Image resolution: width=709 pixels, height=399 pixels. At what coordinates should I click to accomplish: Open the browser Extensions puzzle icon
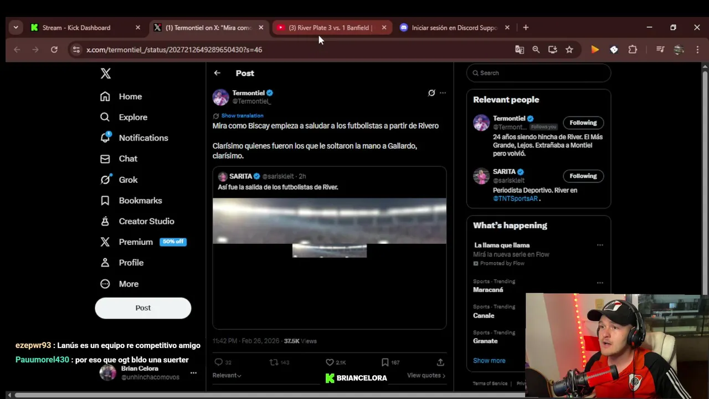[x=633, y=49]
